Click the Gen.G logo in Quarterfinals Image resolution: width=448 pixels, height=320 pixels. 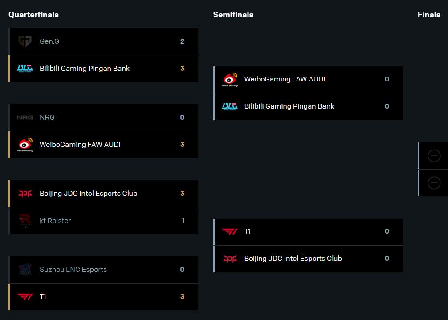click(25, 41)
